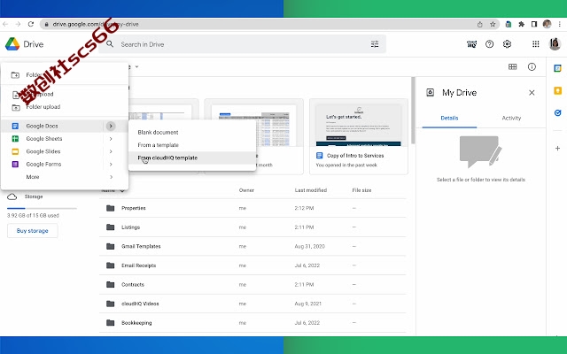Switch to the Details tab

click(449, 118)
